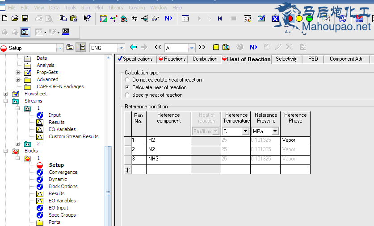
Task: Open a file with the folder icon
Action: [x=15, y=18]
